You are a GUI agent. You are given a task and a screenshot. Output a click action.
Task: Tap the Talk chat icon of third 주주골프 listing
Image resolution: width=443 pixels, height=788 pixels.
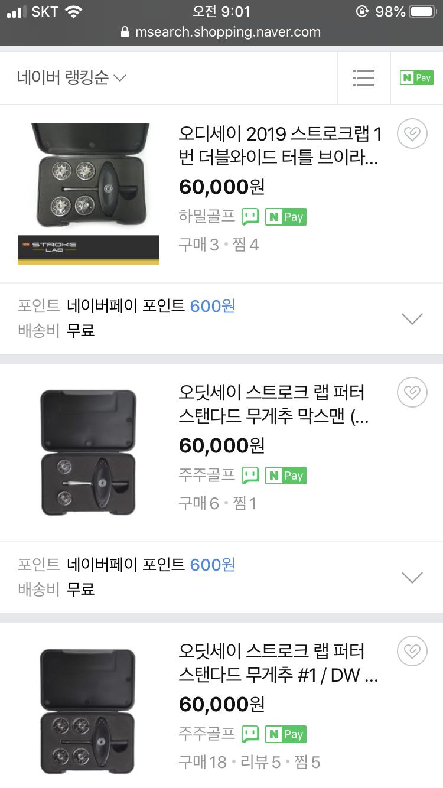pos(250,734)
